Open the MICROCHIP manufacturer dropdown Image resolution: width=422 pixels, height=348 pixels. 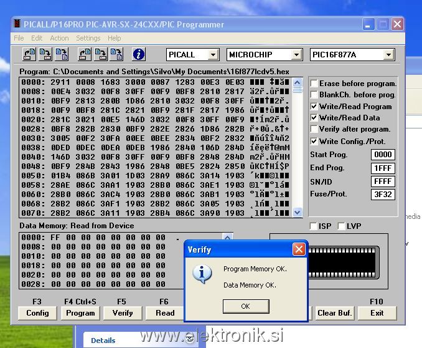click(x=296, y=55)
